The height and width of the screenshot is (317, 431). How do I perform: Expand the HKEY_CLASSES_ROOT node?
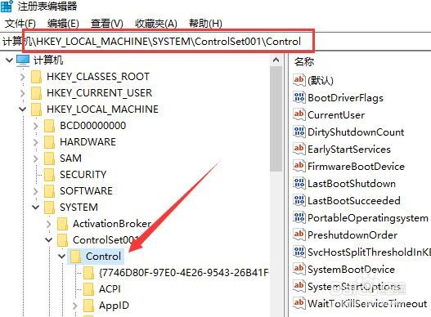pyautogui.click(x=23, y=77)
